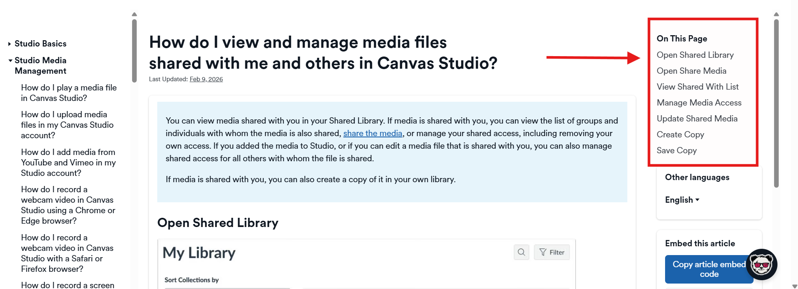This screenshot has width=798, height=289.
Task: Jump to Update Shared Media section
Action: coord(697,119)
